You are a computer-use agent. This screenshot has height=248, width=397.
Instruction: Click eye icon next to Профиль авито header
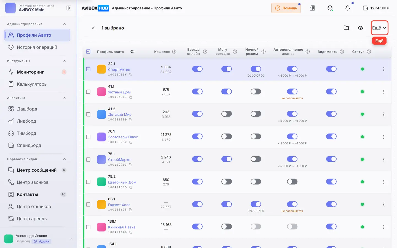tap(132, 52)
